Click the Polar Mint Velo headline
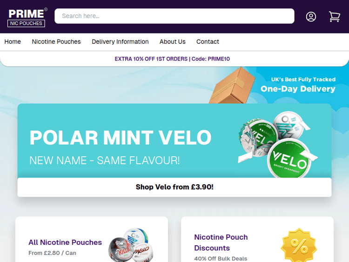This screenshot has height=262, width=349. click(120, 138)
